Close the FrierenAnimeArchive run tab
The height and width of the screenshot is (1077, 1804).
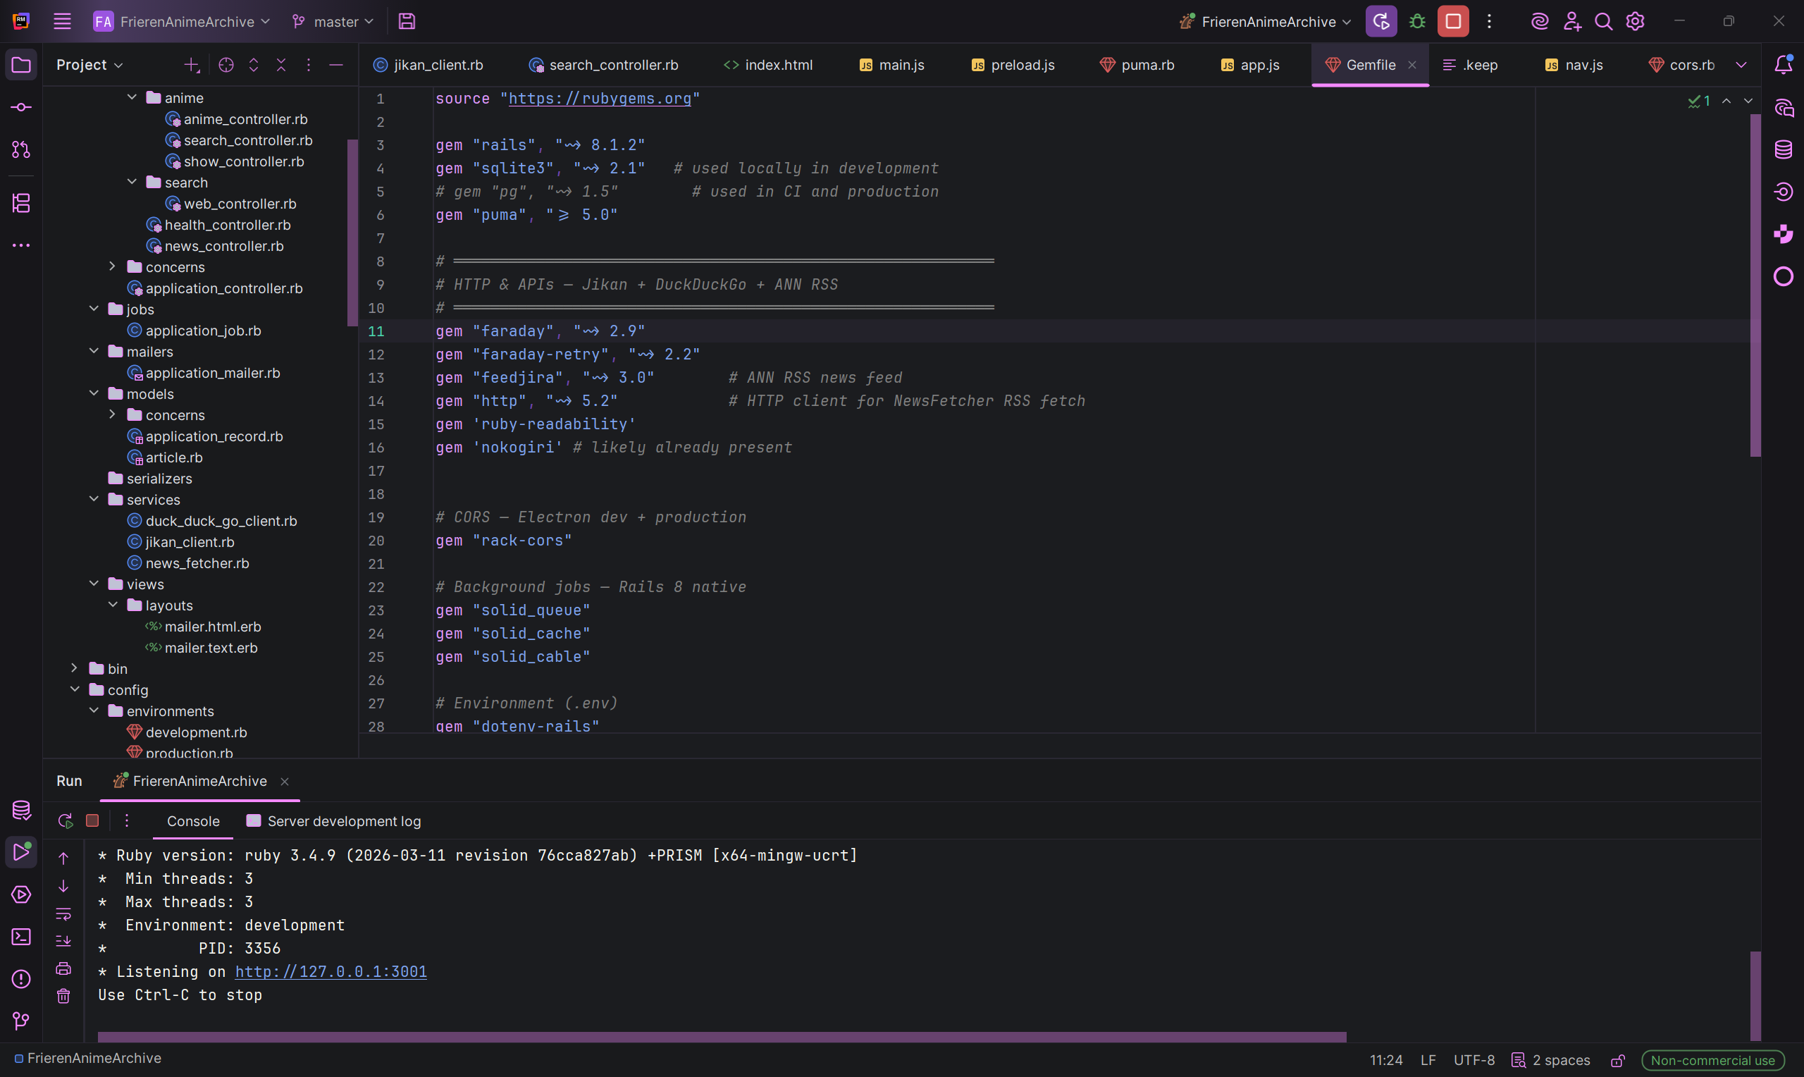tap(285, 782)
